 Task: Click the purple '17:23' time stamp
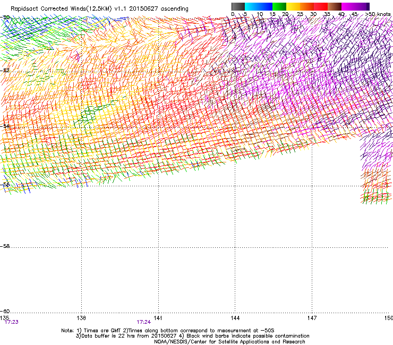tap(12, 322)
